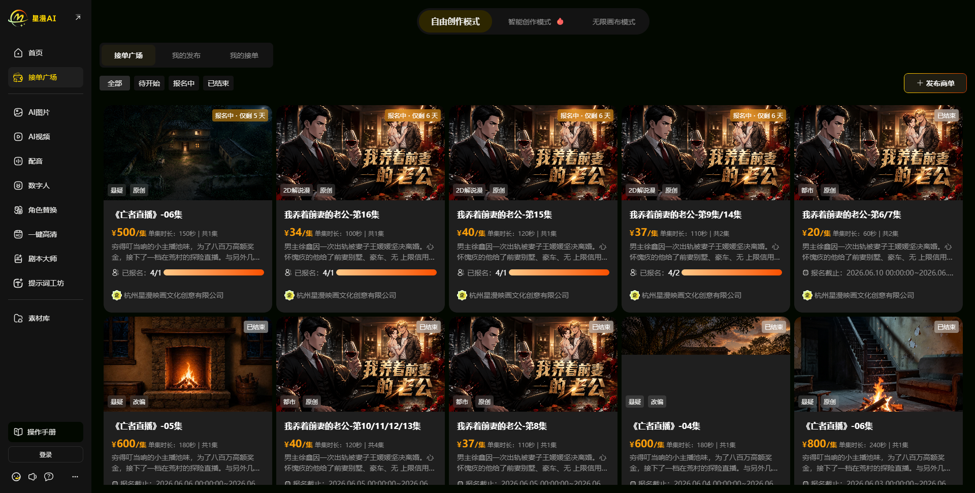Click the company badge icon on 第6/7集 card
This screenshot has height=493, width=975.
807,295
